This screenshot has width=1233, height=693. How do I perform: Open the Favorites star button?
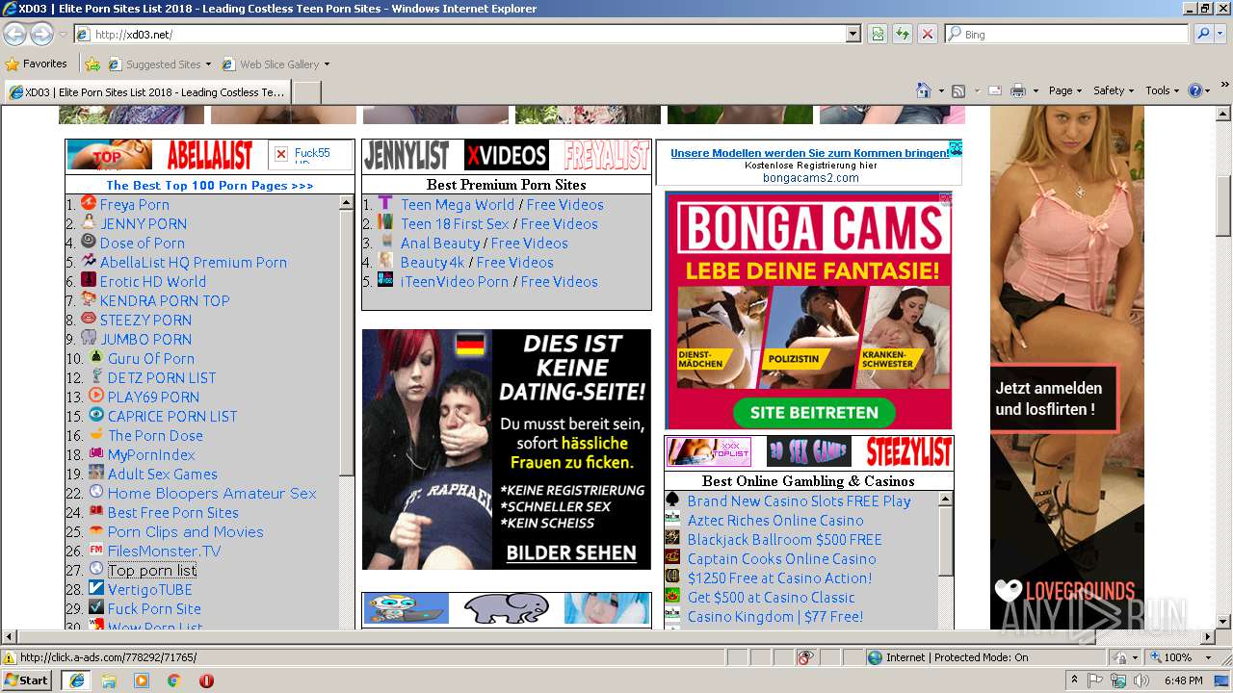point(37,64)
